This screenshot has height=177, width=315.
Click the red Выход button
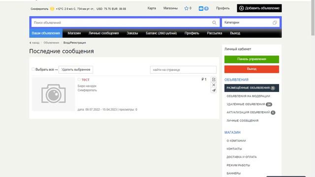click(252, 69)
